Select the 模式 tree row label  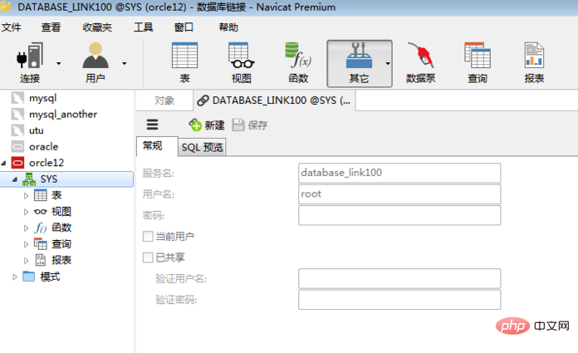click(x=50, y=277)
